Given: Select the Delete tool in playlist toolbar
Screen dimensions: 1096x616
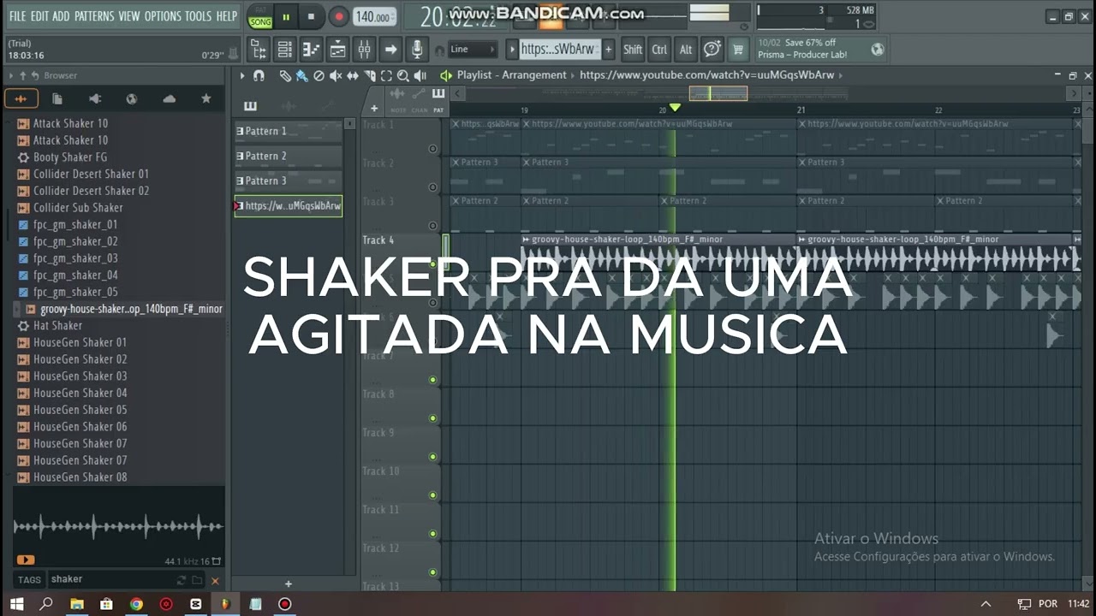Looking at the screenshot, I should [x=319, y=75].
